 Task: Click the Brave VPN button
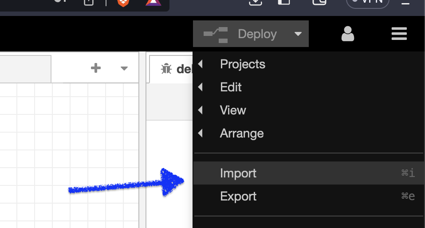coord(367,2)
